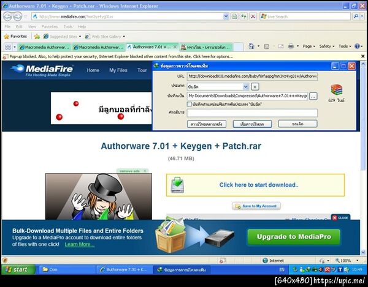Image resolution: width=368 pixels, height=287 pixels.
Task: Click the browse ellipsis button for save path
Action: tap(313, 96)
